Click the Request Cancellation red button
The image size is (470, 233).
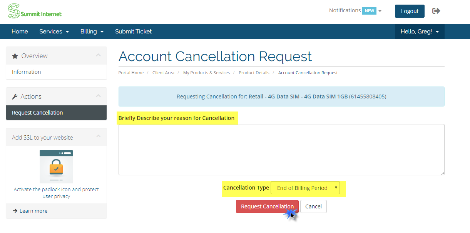tap(267, 206)
